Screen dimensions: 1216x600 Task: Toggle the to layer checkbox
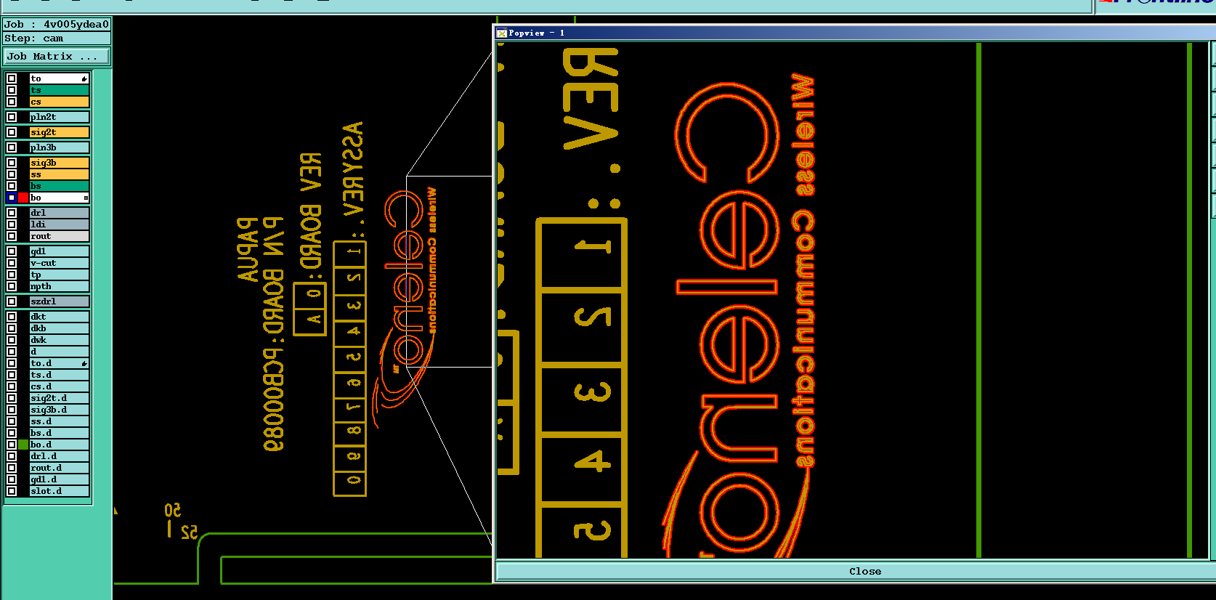tap(12, 78)
